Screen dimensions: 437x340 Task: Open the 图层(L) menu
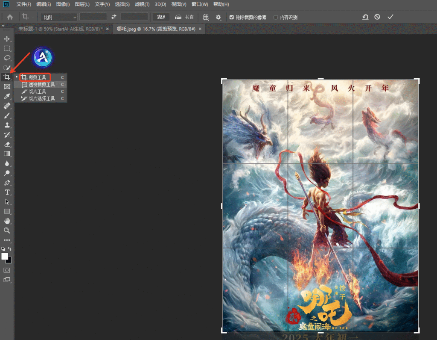pyautogui.click(x=82, y=4)
